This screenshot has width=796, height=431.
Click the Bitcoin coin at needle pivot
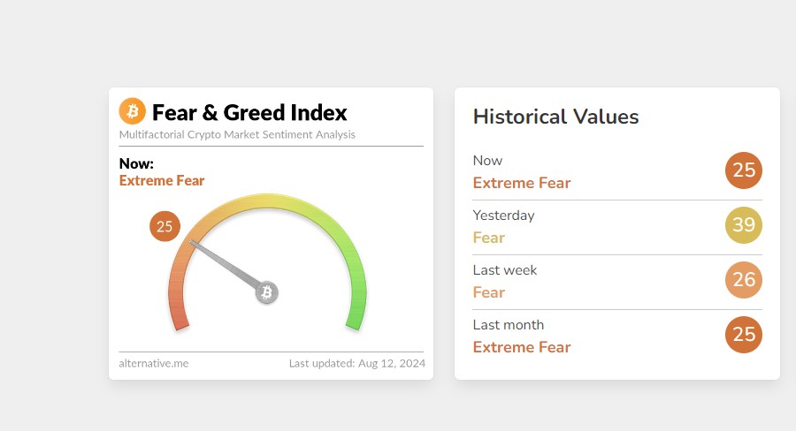click(267, 292)
